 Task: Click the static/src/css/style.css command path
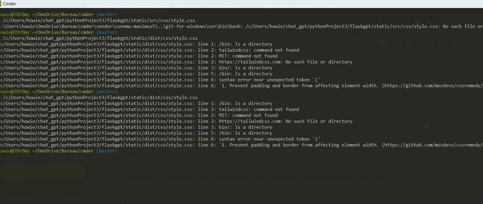click(x=99, y=20)
